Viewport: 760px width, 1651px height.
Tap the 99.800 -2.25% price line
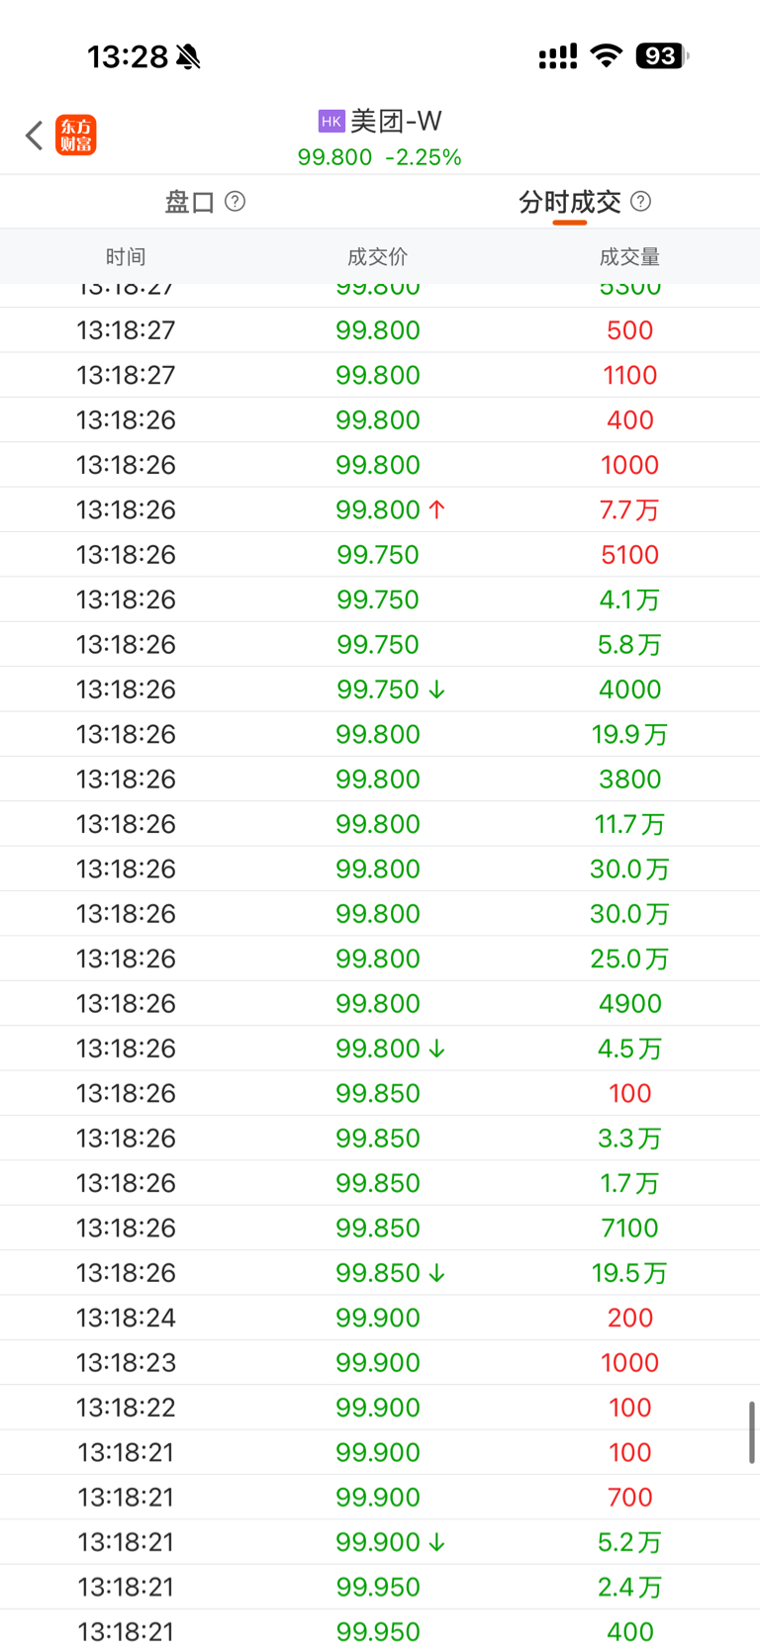click(380, 157)
